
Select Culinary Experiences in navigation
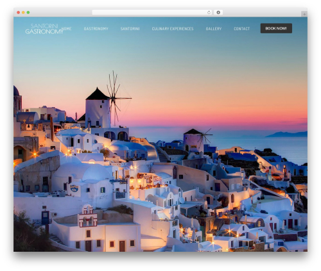173,29
